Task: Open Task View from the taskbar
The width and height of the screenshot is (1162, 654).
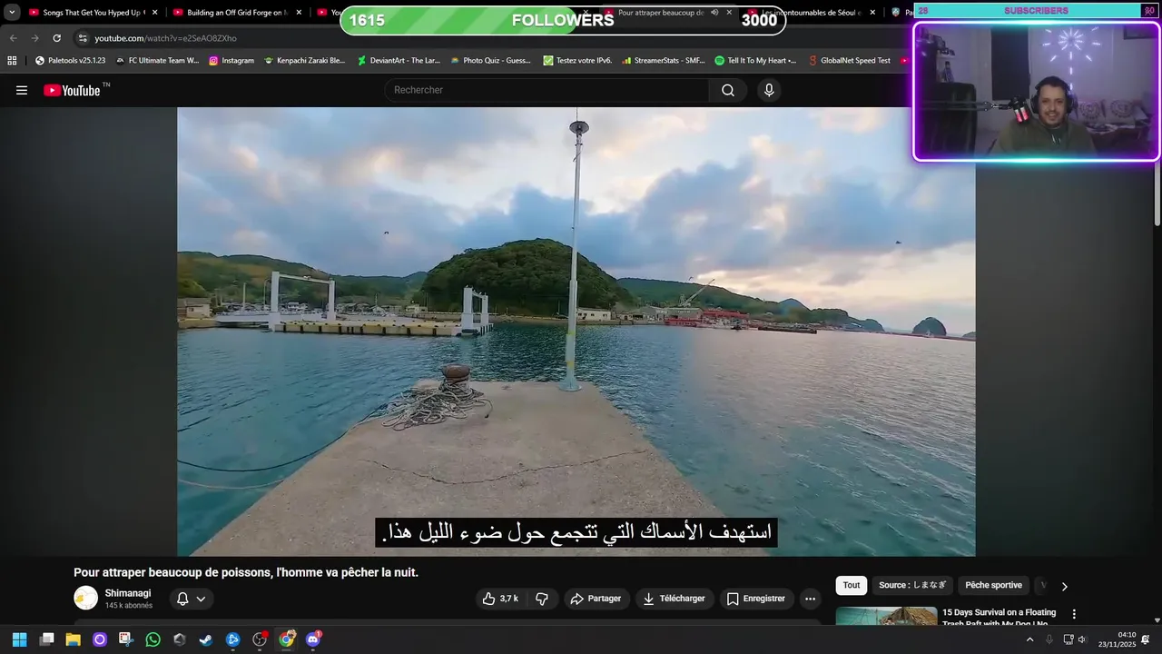Action: point(46,639)
